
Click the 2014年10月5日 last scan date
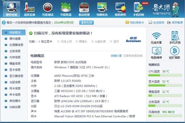[64, 22]
